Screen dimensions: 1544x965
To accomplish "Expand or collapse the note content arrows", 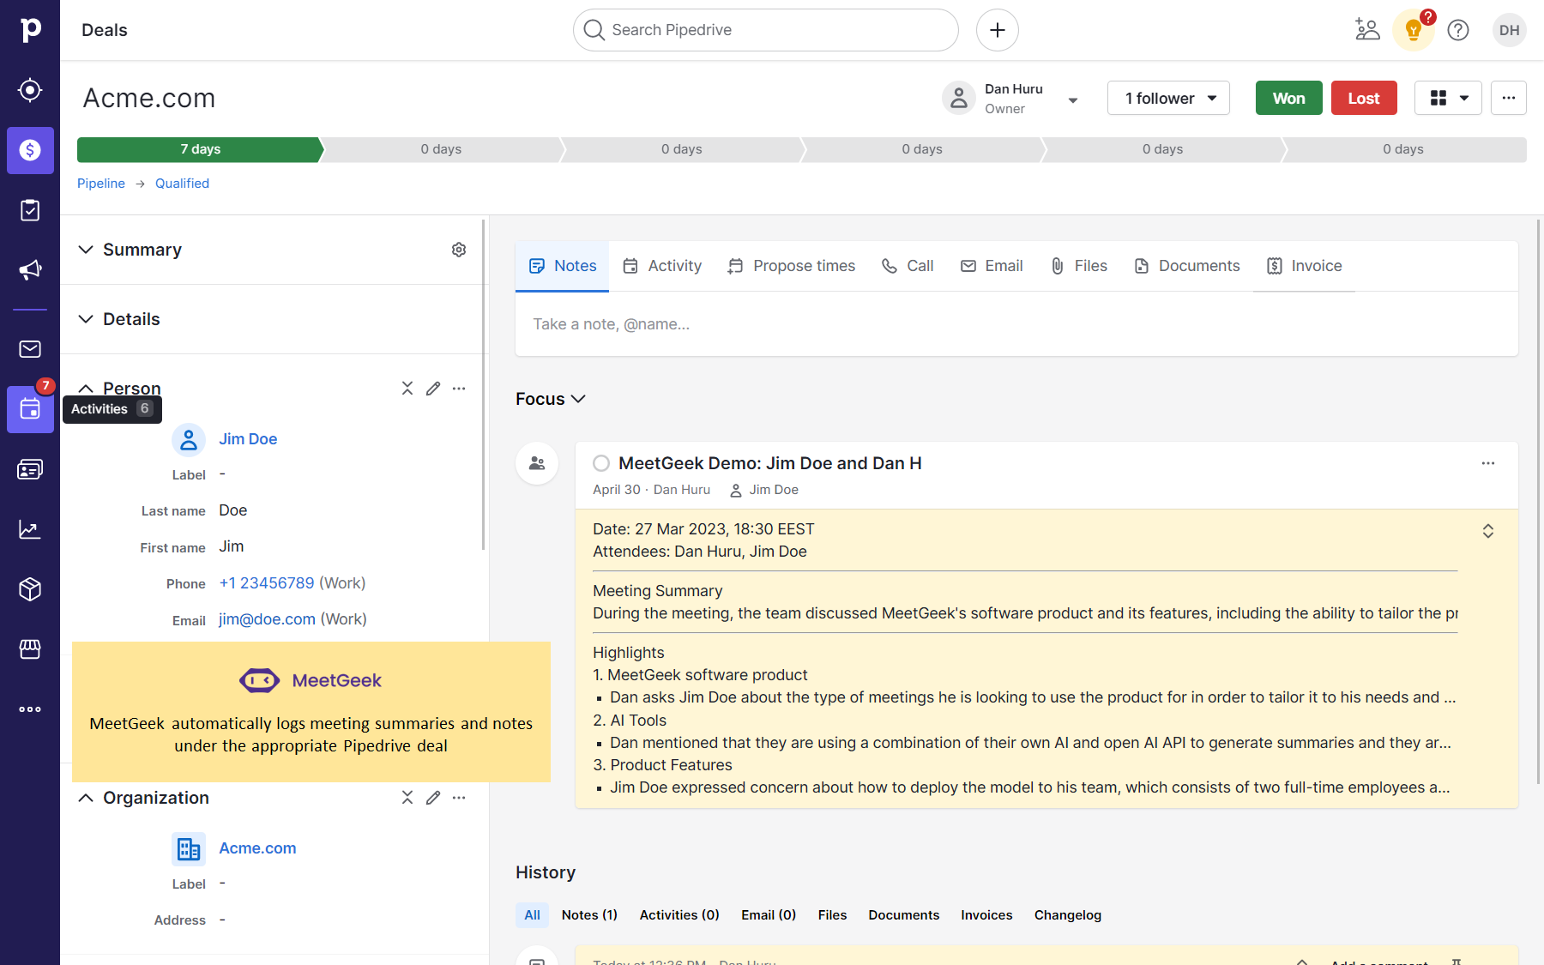I will point(1488,531).
